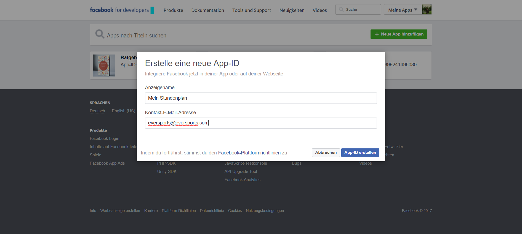Viewport: 522px width, 234px height.
Task: Open Spiele footer link
Action: [95, 155]
